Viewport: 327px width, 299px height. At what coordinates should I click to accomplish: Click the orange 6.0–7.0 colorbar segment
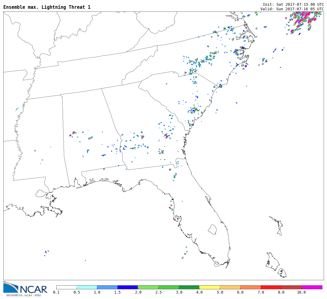[x=250, y=287]
